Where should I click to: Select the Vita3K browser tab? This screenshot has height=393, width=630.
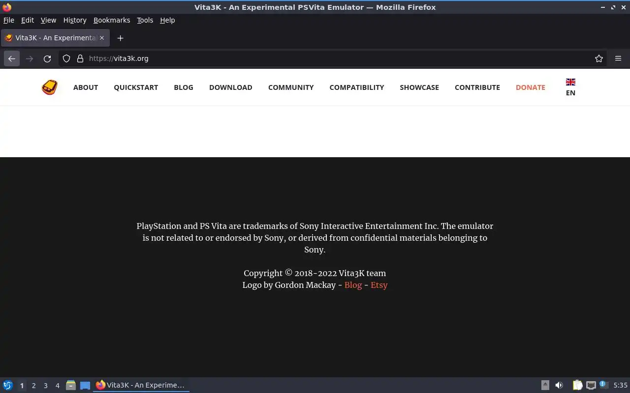click(x=55, y=38)
